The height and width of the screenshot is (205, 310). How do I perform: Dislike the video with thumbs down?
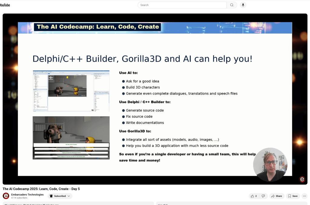tap(263, 196)
